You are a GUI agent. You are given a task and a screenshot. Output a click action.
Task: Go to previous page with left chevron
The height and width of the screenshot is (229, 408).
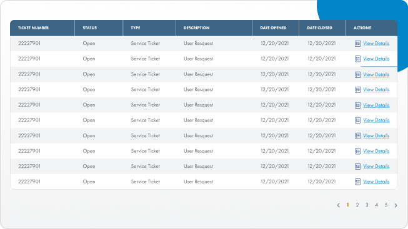(x=338, y=205)
